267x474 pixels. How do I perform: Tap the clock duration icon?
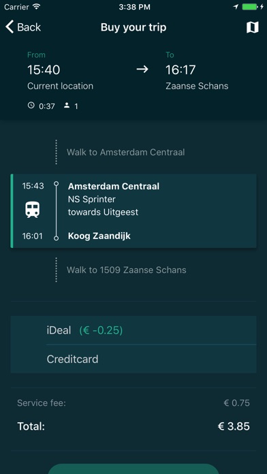31,106
